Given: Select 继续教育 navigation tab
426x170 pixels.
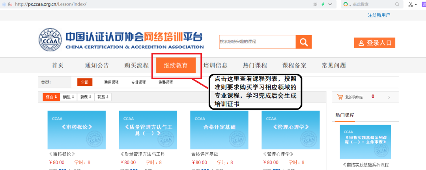Looking at the screenshot, I should tap(176, 65).
